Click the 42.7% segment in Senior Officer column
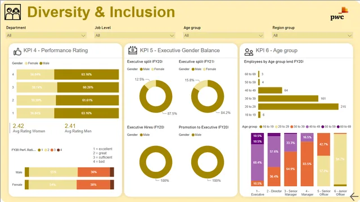 pos(324,145)
